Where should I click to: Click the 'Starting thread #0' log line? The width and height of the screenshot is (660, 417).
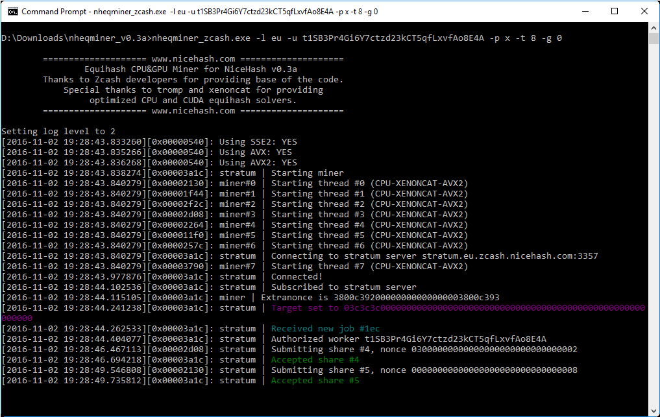click(x=369, y=184)
